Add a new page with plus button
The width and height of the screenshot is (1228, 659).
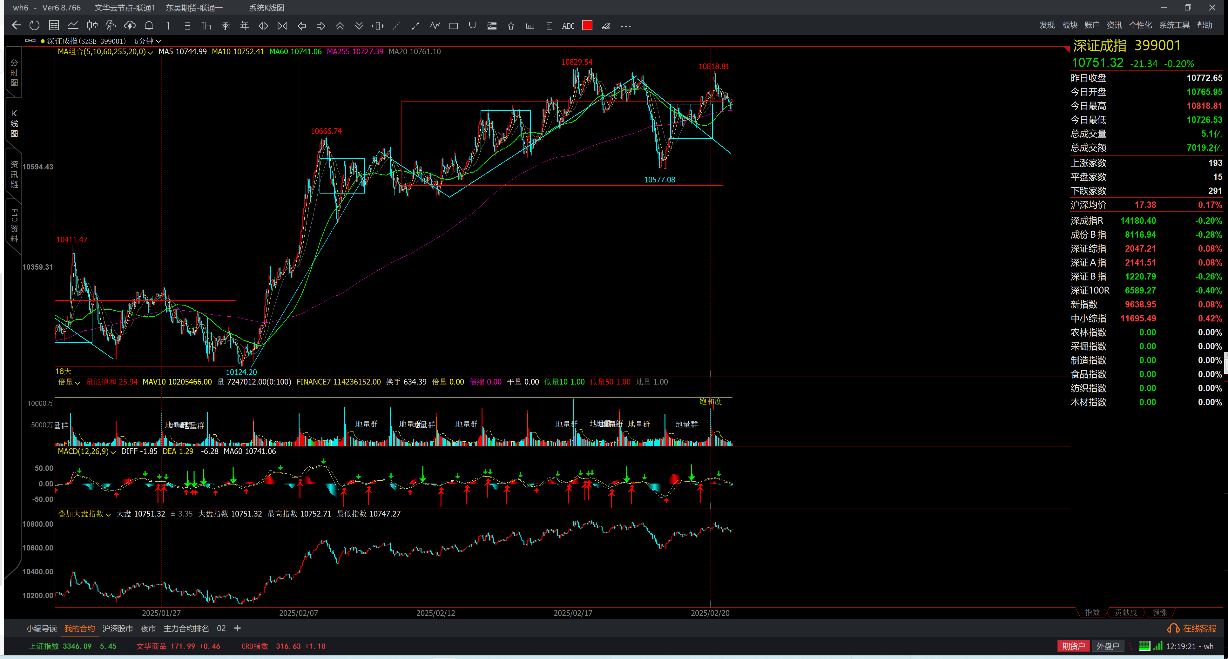[x=237, y=629]
